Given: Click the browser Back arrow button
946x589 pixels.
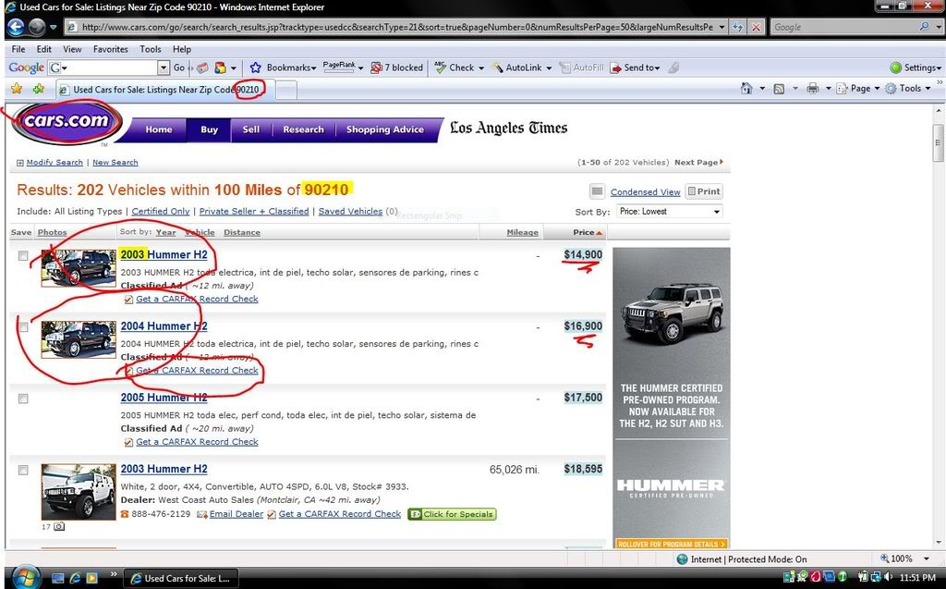Looking at the screenshot, I should [x=17, y=27].
